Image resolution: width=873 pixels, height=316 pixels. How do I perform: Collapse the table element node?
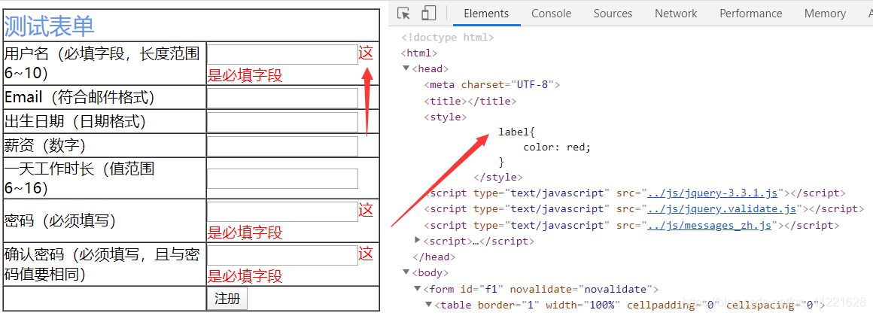pos(429,305)
